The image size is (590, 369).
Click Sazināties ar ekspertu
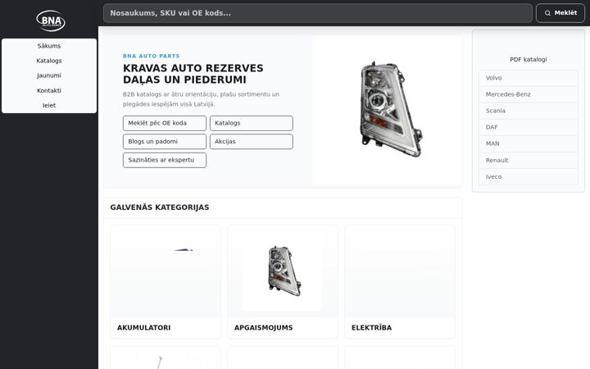pyautogui.click(x=165, y=160)
